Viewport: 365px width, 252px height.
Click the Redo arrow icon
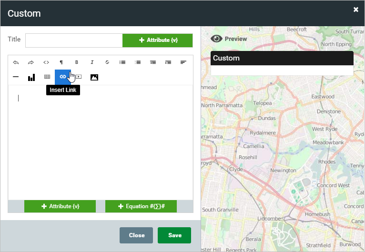point(31,62)
